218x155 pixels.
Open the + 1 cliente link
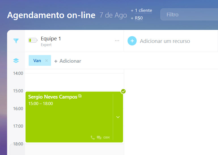point(141,10)
